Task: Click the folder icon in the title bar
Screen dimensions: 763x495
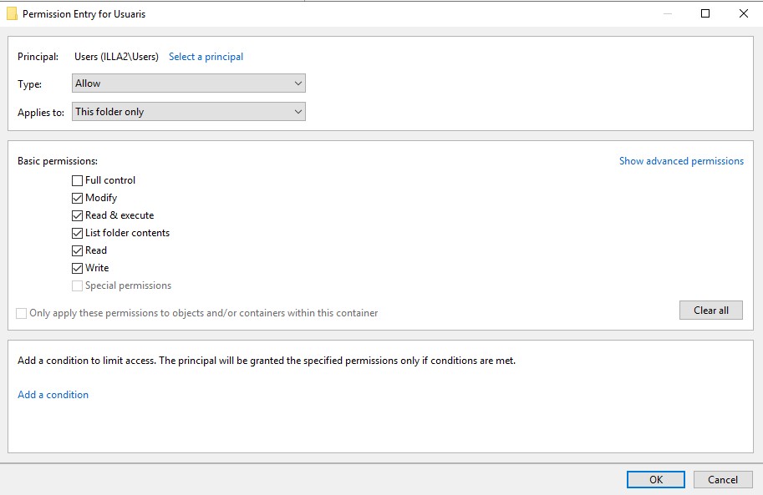Action: click(12, 14)
